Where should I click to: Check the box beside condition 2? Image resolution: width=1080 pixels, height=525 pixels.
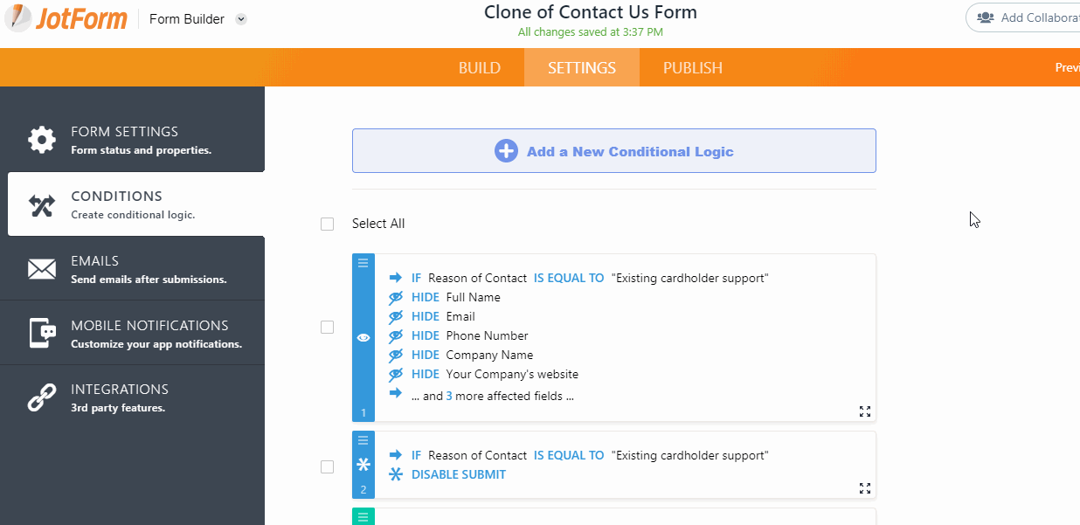click(328, 466)
